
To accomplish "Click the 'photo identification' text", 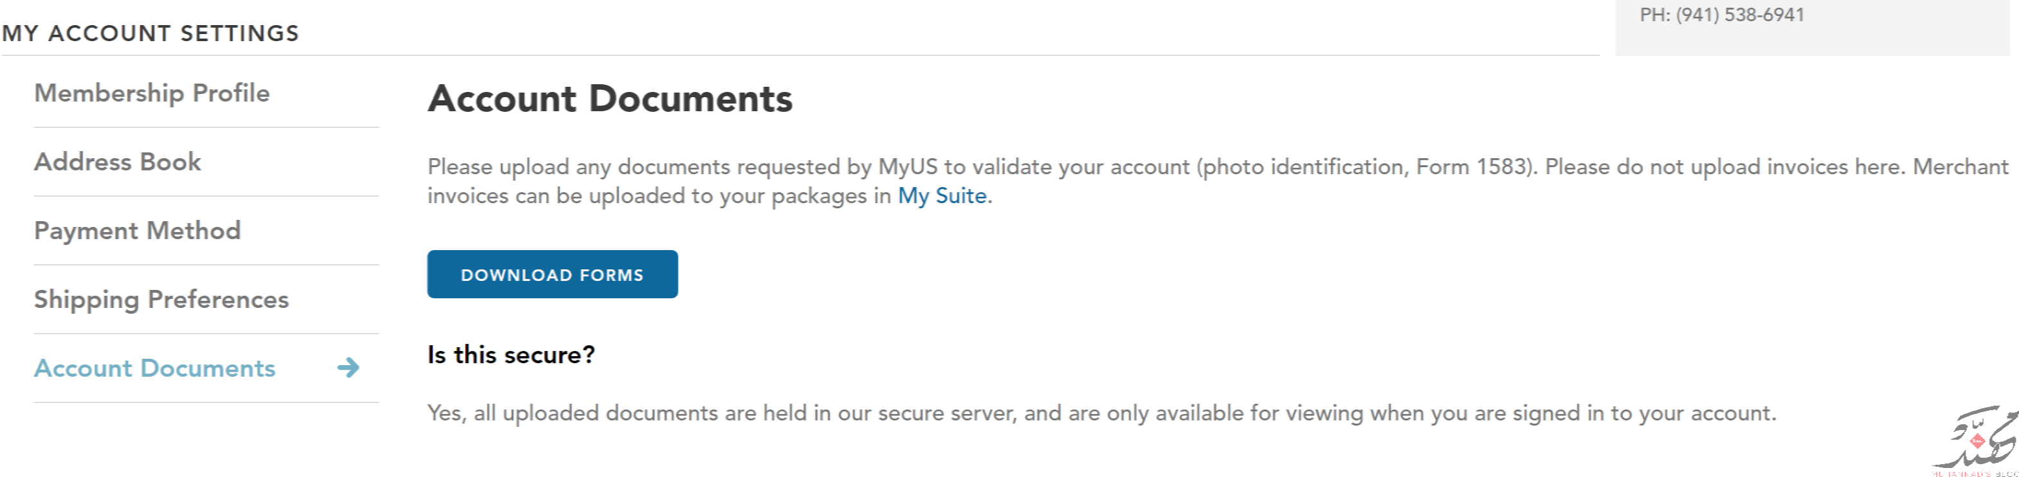I will click(x=1303, y=167).
